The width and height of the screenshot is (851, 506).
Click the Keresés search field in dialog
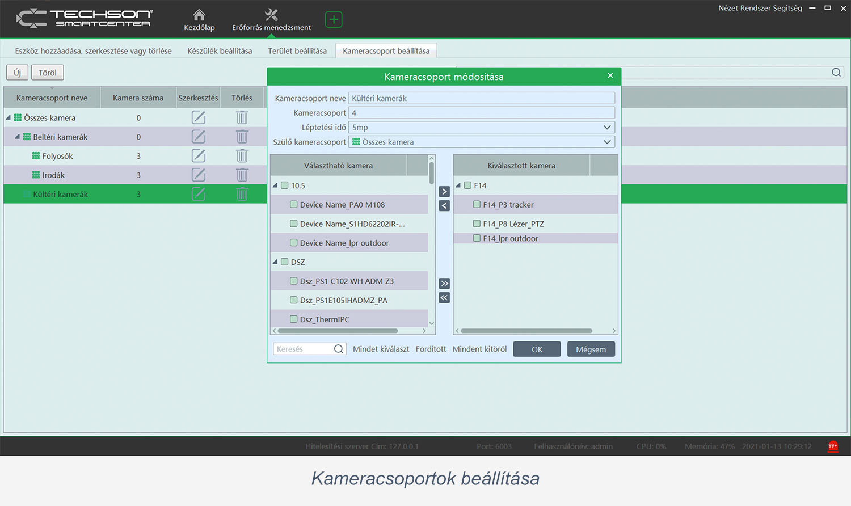tap(304, 349)
